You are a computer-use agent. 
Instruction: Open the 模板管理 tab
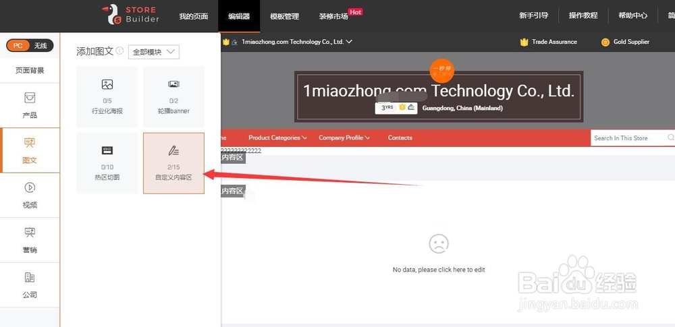coord(284,16)
